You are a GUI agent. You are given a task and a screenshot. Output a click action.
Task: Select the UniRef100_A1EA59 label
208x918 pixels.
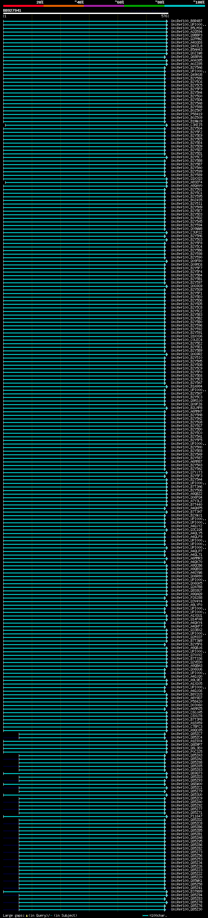(x=187, y=723)
